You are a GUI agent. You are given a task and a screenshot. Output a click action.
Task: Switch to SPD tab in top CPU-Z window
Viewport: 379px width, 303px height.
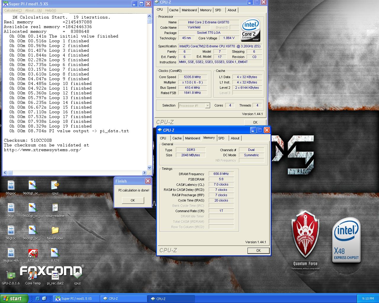point(218,10)
